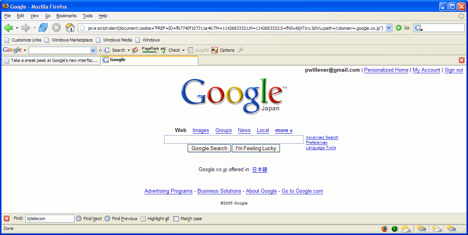The height and width of the screenshot is (235, 468).
Task: Open the Search button dropdown arrow
Action: pos(128,51)
